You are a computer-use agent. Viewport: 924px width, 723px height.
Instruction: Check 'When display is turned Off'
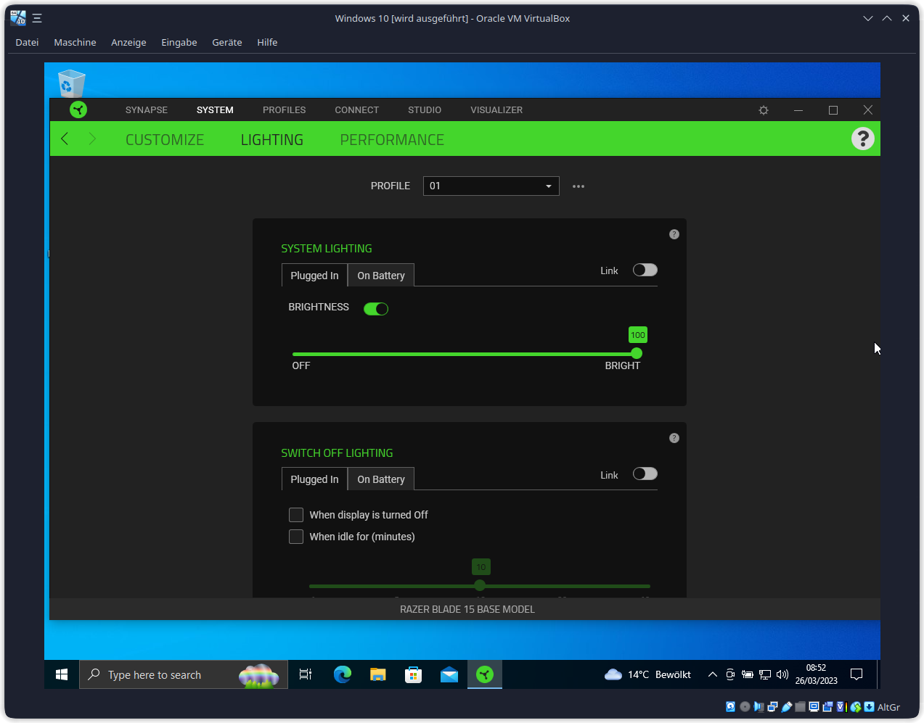[295, 514]
